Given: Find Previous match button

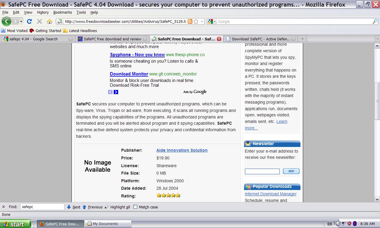Looking at the screenshot, I should click(92, 207).
